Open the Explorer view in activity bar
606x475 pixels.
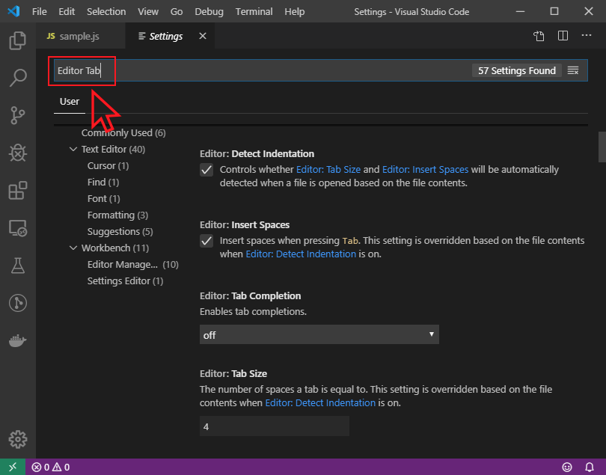tap(17, 40)
